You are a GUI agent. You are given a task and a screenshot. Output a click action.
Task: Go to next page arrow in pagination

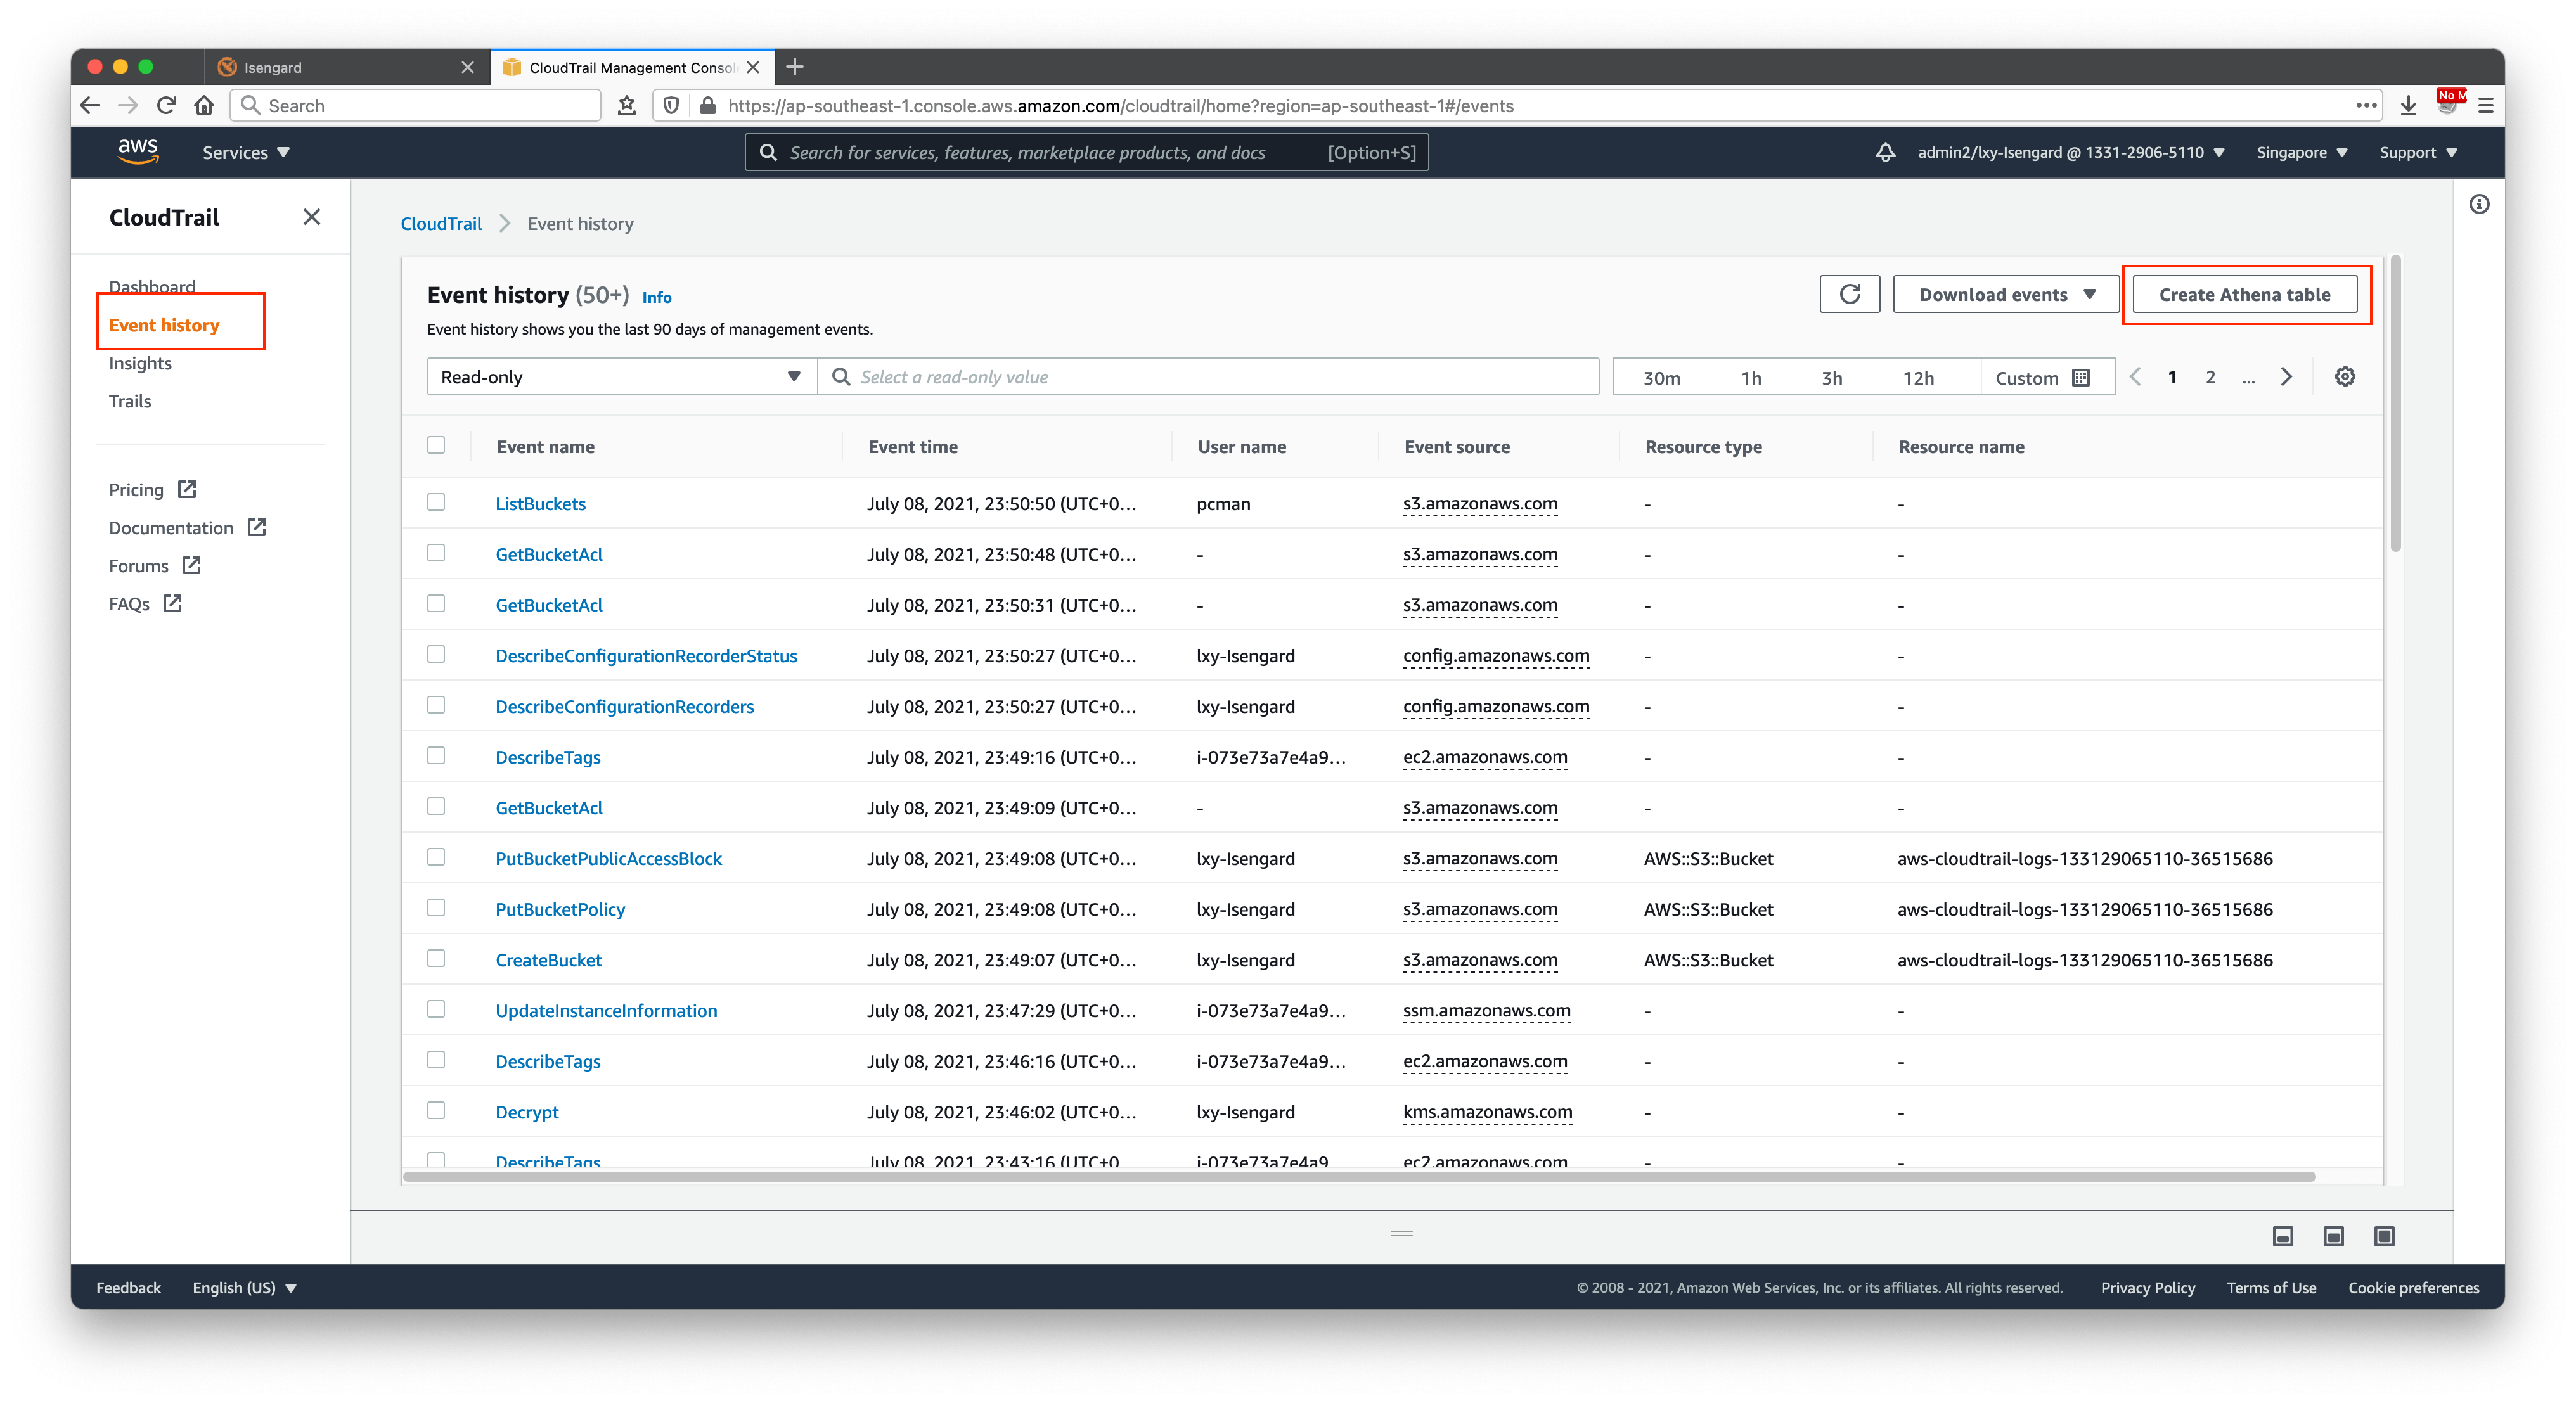pyautogui.click(x=2286, y=377)
